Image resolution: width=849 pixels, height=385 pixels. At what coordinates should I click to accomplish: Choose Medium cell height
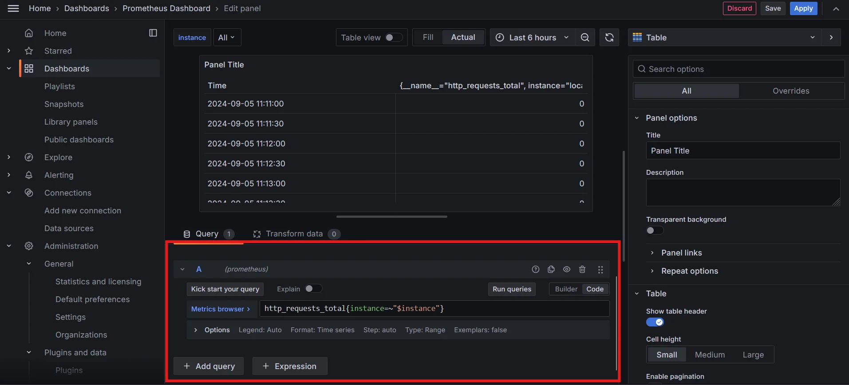click(x=710, y=355)
